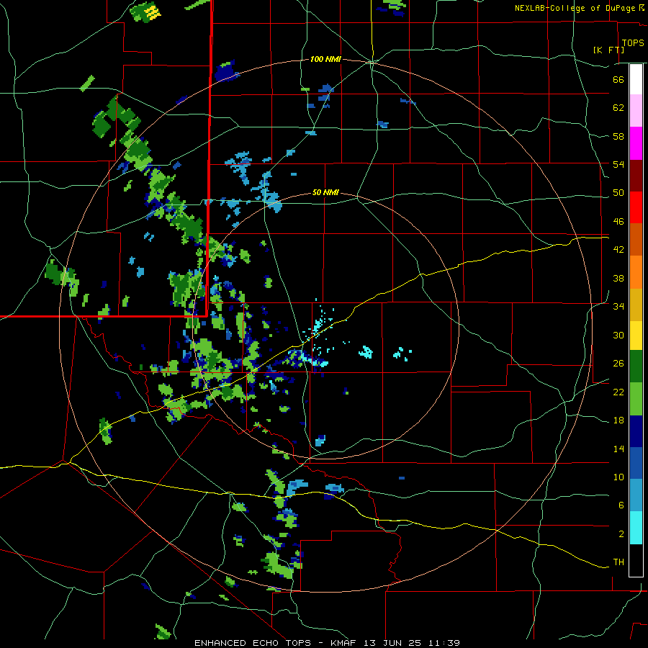Point at the '38' legend value
Viewport: 648px width, 648px height.
(x=618, y=278)
